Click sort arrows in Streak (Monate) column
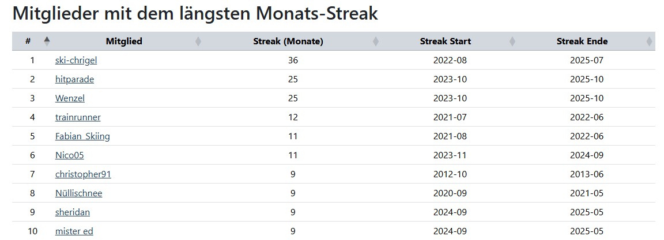This screenshot has height=240, width=664. pyautogui.click(x=376, y=41)
